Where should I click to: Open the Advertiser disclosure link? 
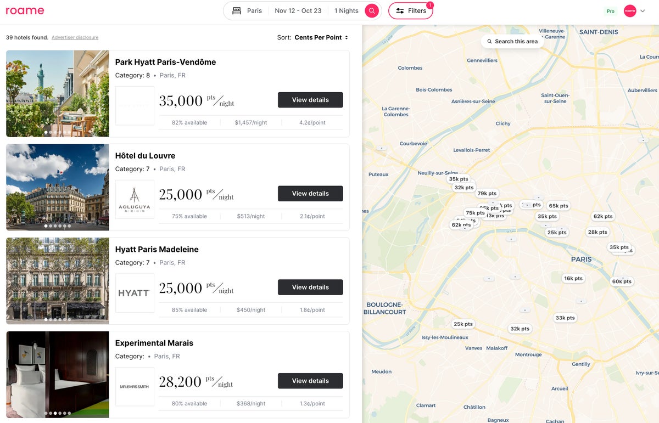[x=74, y=37]
